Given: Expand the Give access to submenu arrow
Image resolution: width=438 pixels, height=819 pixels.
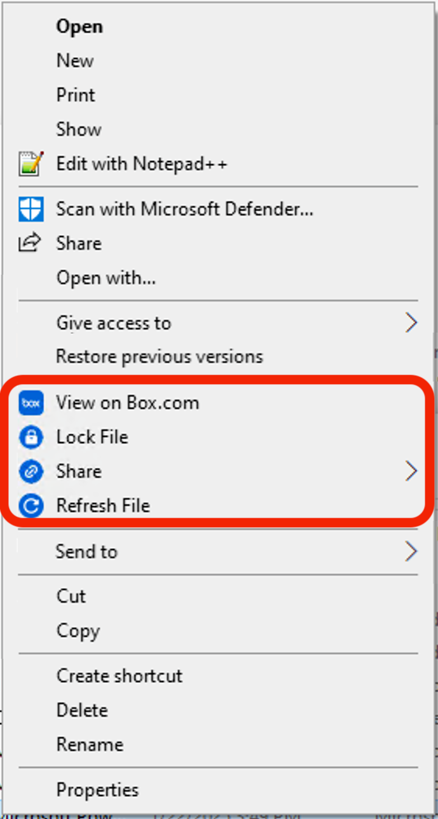Looking at the screenshot, I should (x=411, y=323).
